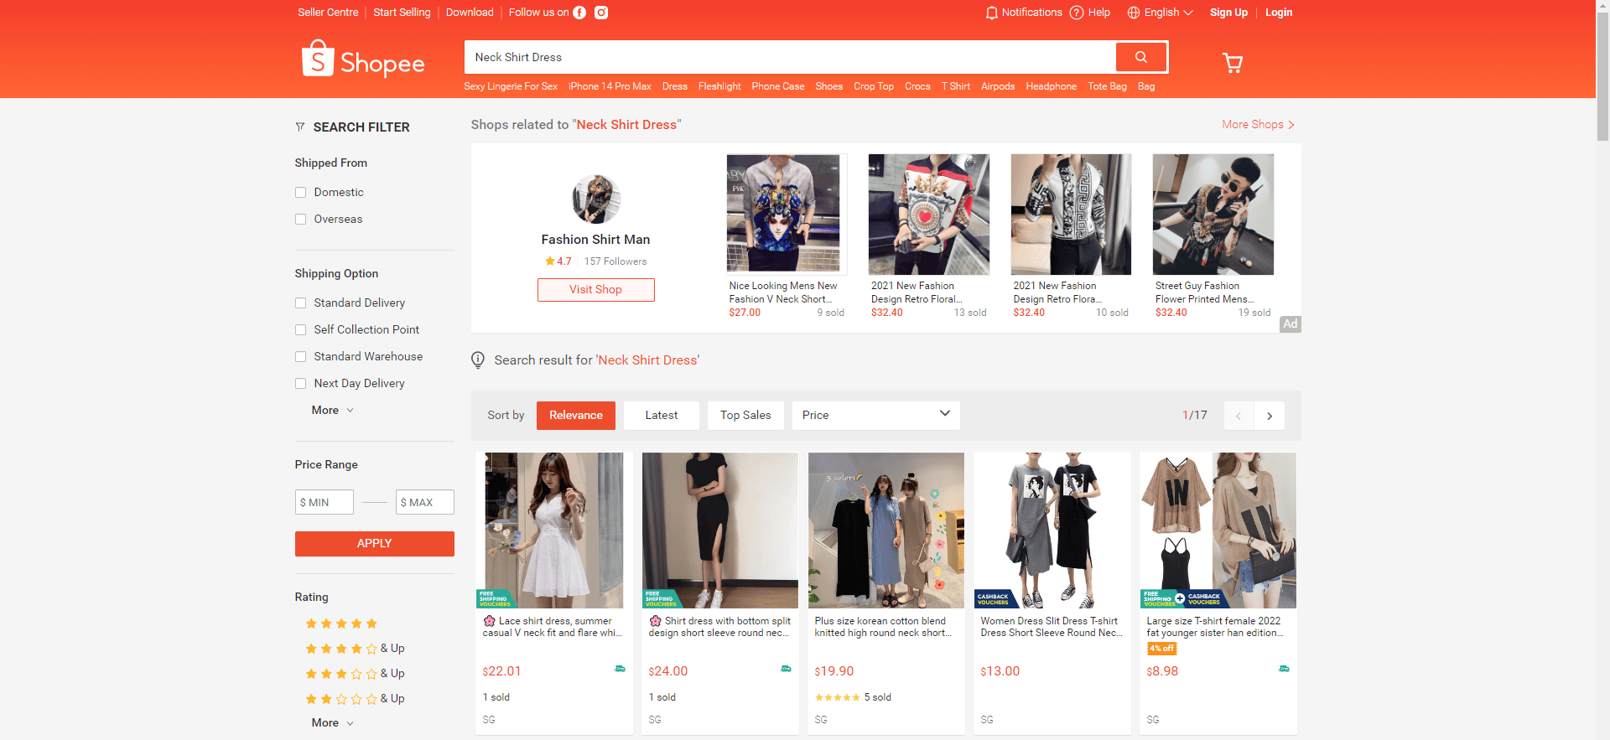1610x740 pixels.
Task: Expand More under Shipping Option
Action: (333, 411)
